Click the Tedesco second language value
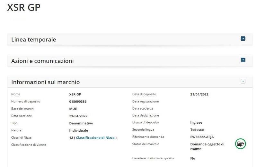The image size is (257, 167). (x=197, y=129)
